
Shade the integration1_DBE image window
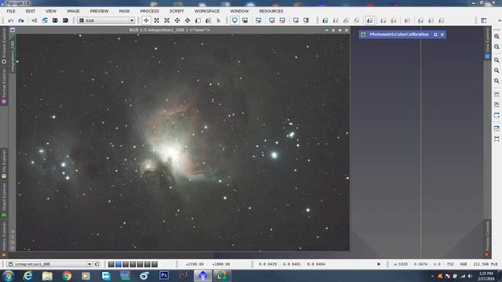tap(333, 30)
